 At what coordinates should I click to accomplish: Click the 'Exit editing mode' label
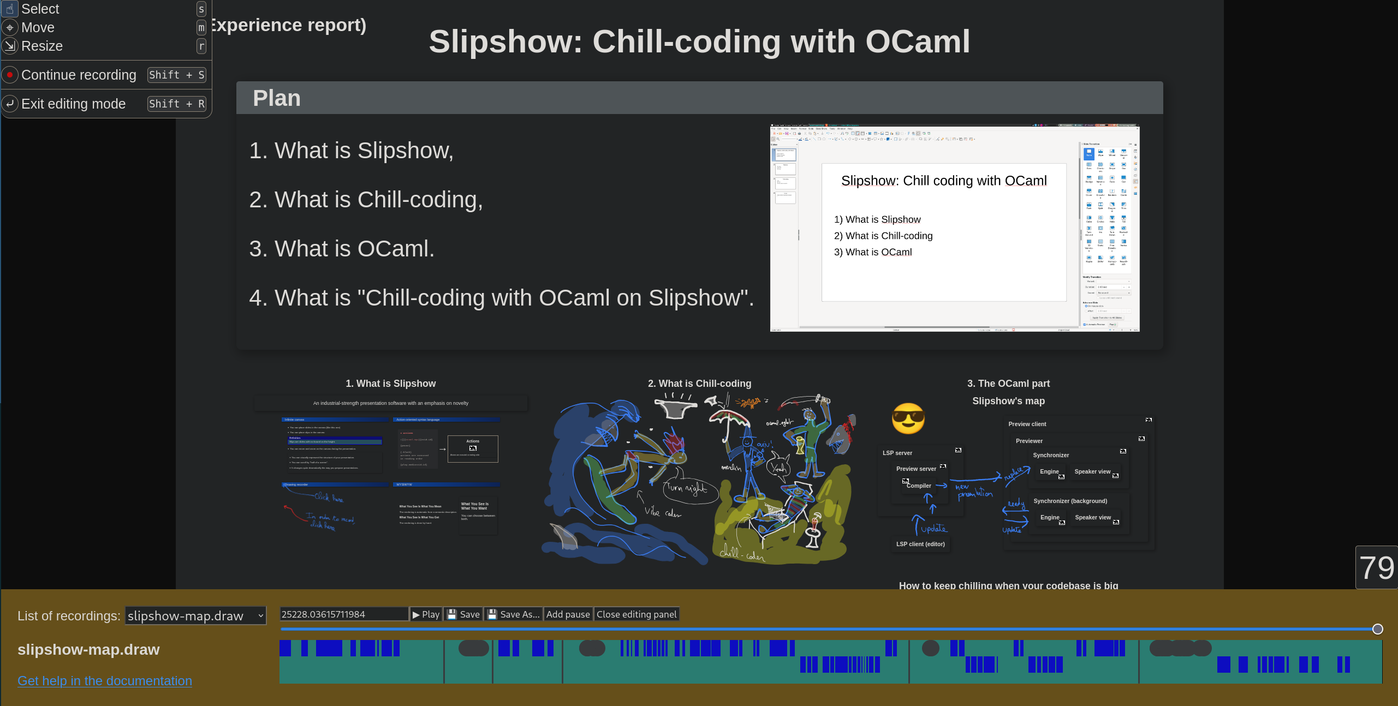73,104
